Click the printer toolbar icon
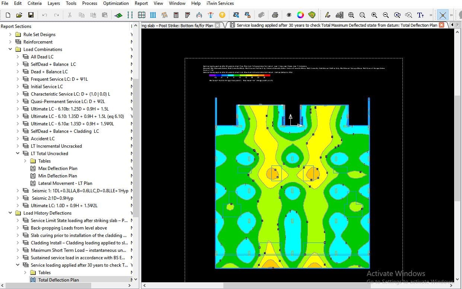Screen dimensions: 462x289 click(x=275, y=15)
